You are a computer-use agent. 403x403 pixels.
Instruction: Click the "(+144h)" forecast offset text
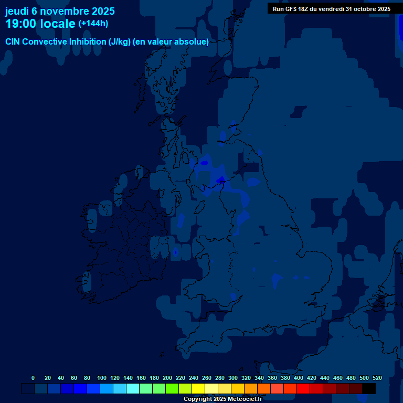click(93, 24)
